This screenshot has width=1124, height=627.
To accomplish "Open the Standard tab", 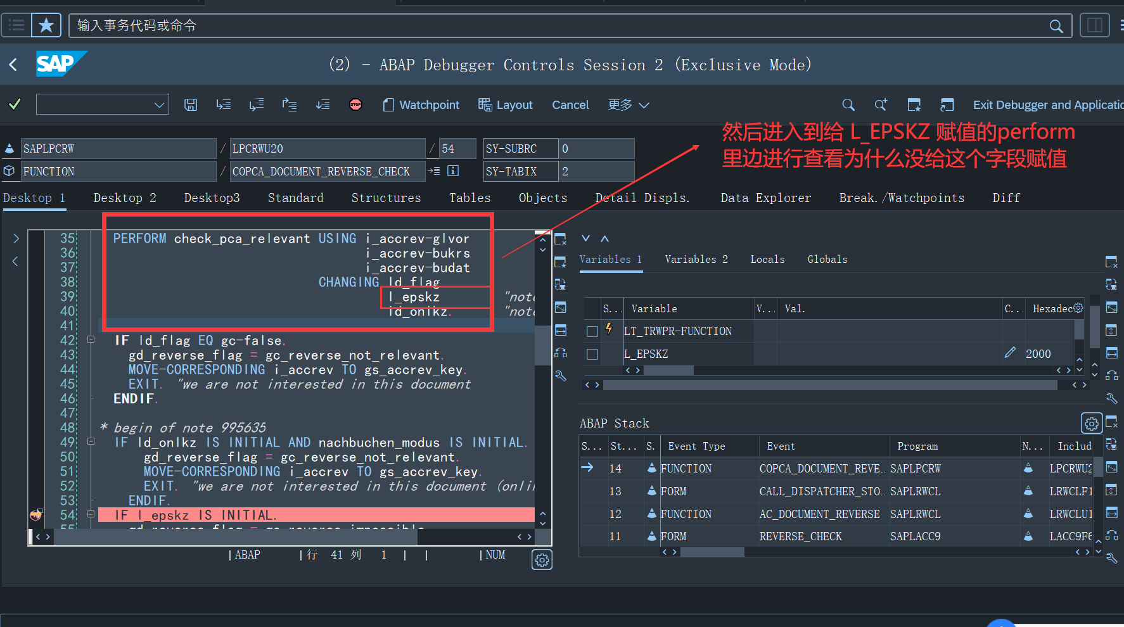I will [295, 198].
